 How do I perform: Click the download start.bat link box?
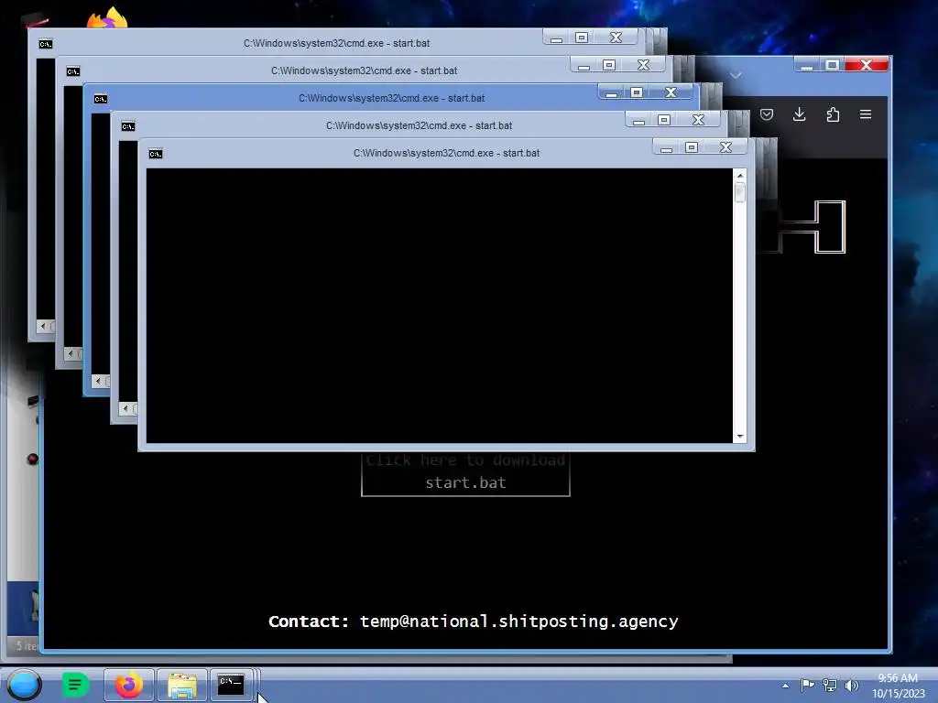click(x=465, y=473)
